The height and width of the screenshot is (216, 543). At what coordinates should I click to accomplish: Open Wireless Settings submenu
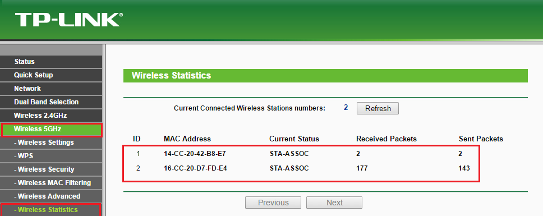point(51,143)
